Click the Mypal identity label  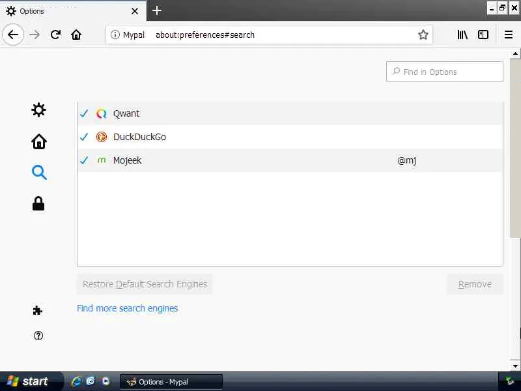(134, 35)
